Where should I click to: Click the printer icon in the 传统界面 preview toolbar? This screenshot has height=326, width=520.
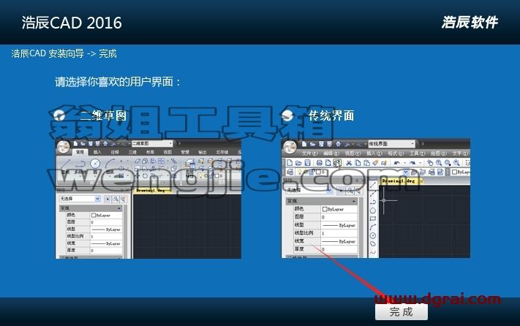[320, 163]
